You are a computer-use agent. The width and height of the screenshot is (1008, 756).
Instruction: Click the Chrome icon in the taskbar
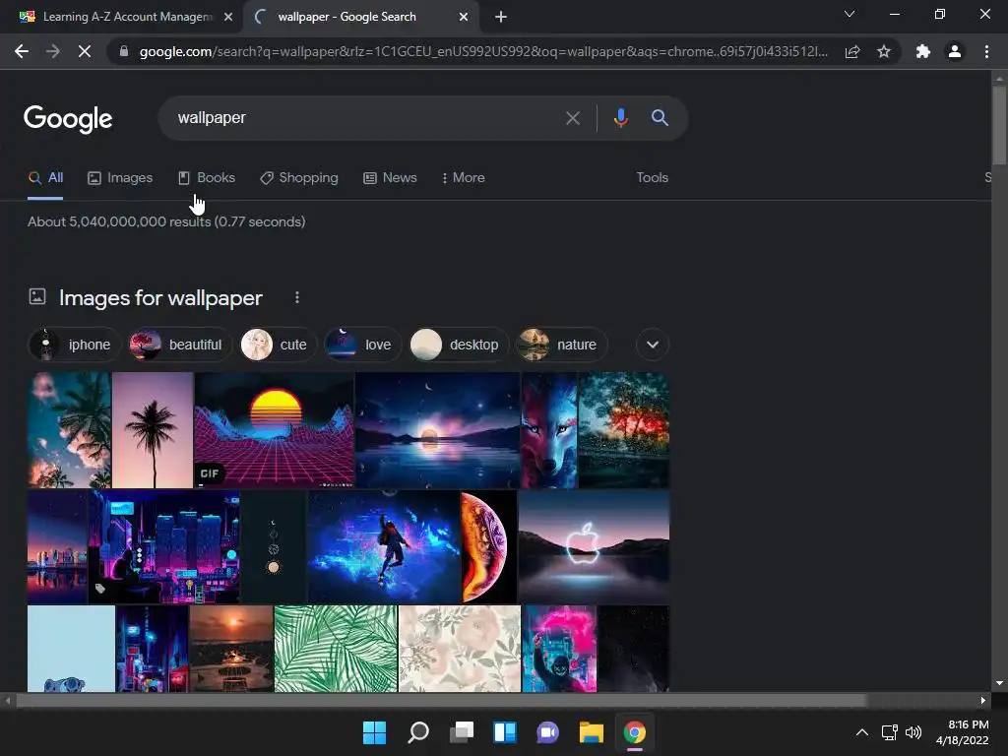[635, 732]
